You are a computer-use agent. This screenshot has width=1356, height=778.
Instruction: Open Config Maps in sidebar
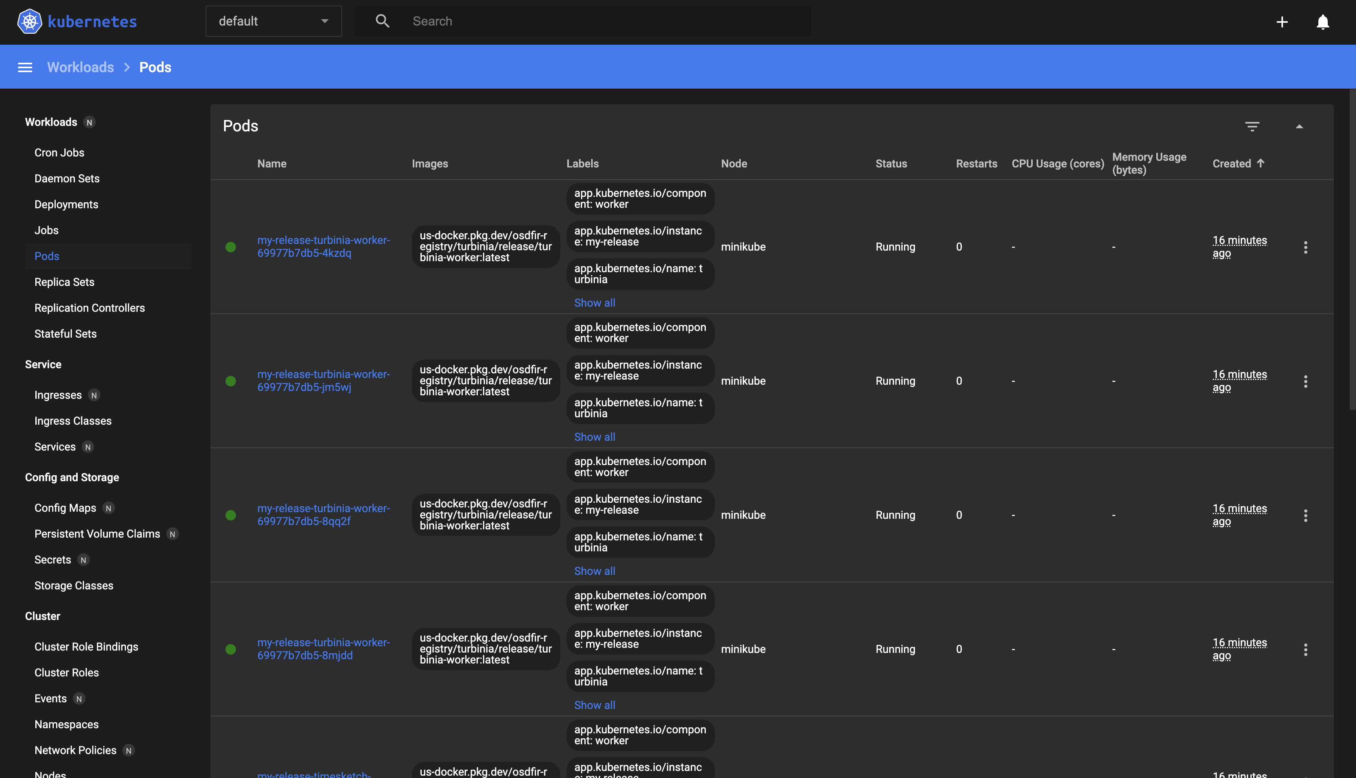(65, 508)
